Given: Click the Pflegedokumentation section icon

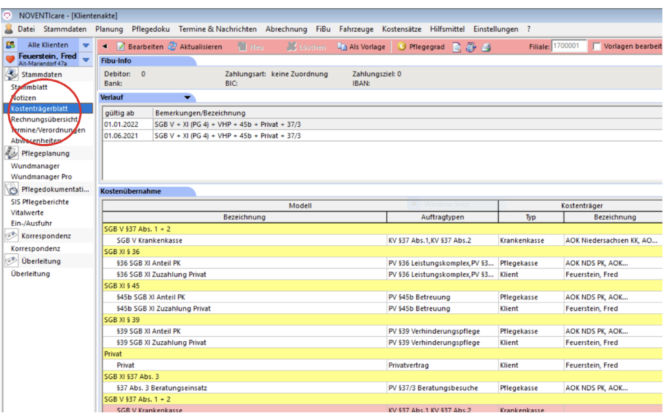Looking at the screenshot, I should click(12, 189).
